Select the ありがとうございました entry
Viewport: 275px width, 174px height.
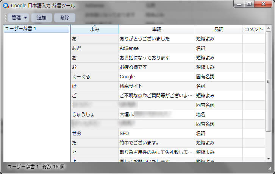pyautogui.click(x=156, y=39)
